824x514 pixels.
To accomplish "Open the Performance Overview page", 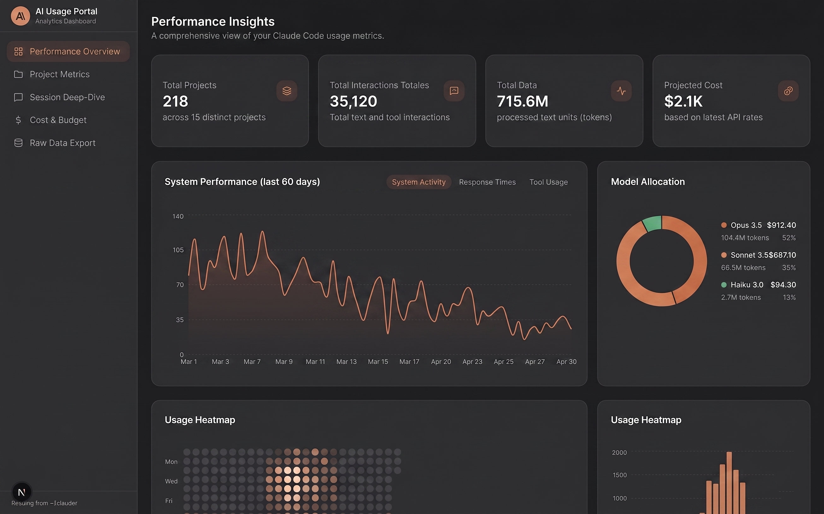I will 68,52.
